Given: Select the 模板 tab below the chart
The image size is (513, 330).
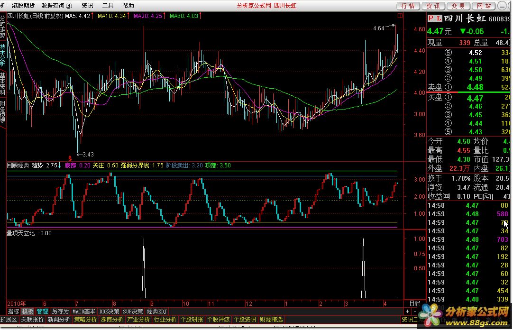Looking at the screenshot, I should [28, 312].
